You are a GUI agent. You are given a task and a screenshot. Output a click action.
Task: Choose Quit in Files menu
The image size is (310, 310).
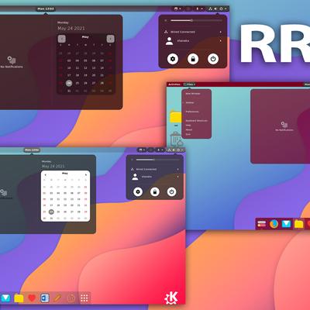(x=188, y=134)
